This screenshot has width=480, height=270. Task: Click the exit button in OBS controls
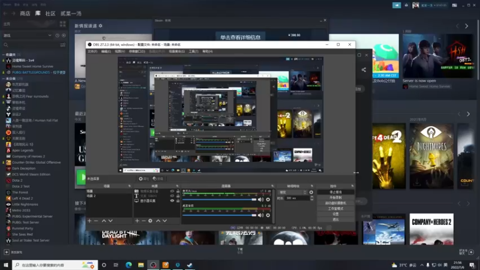pos(335,220)
